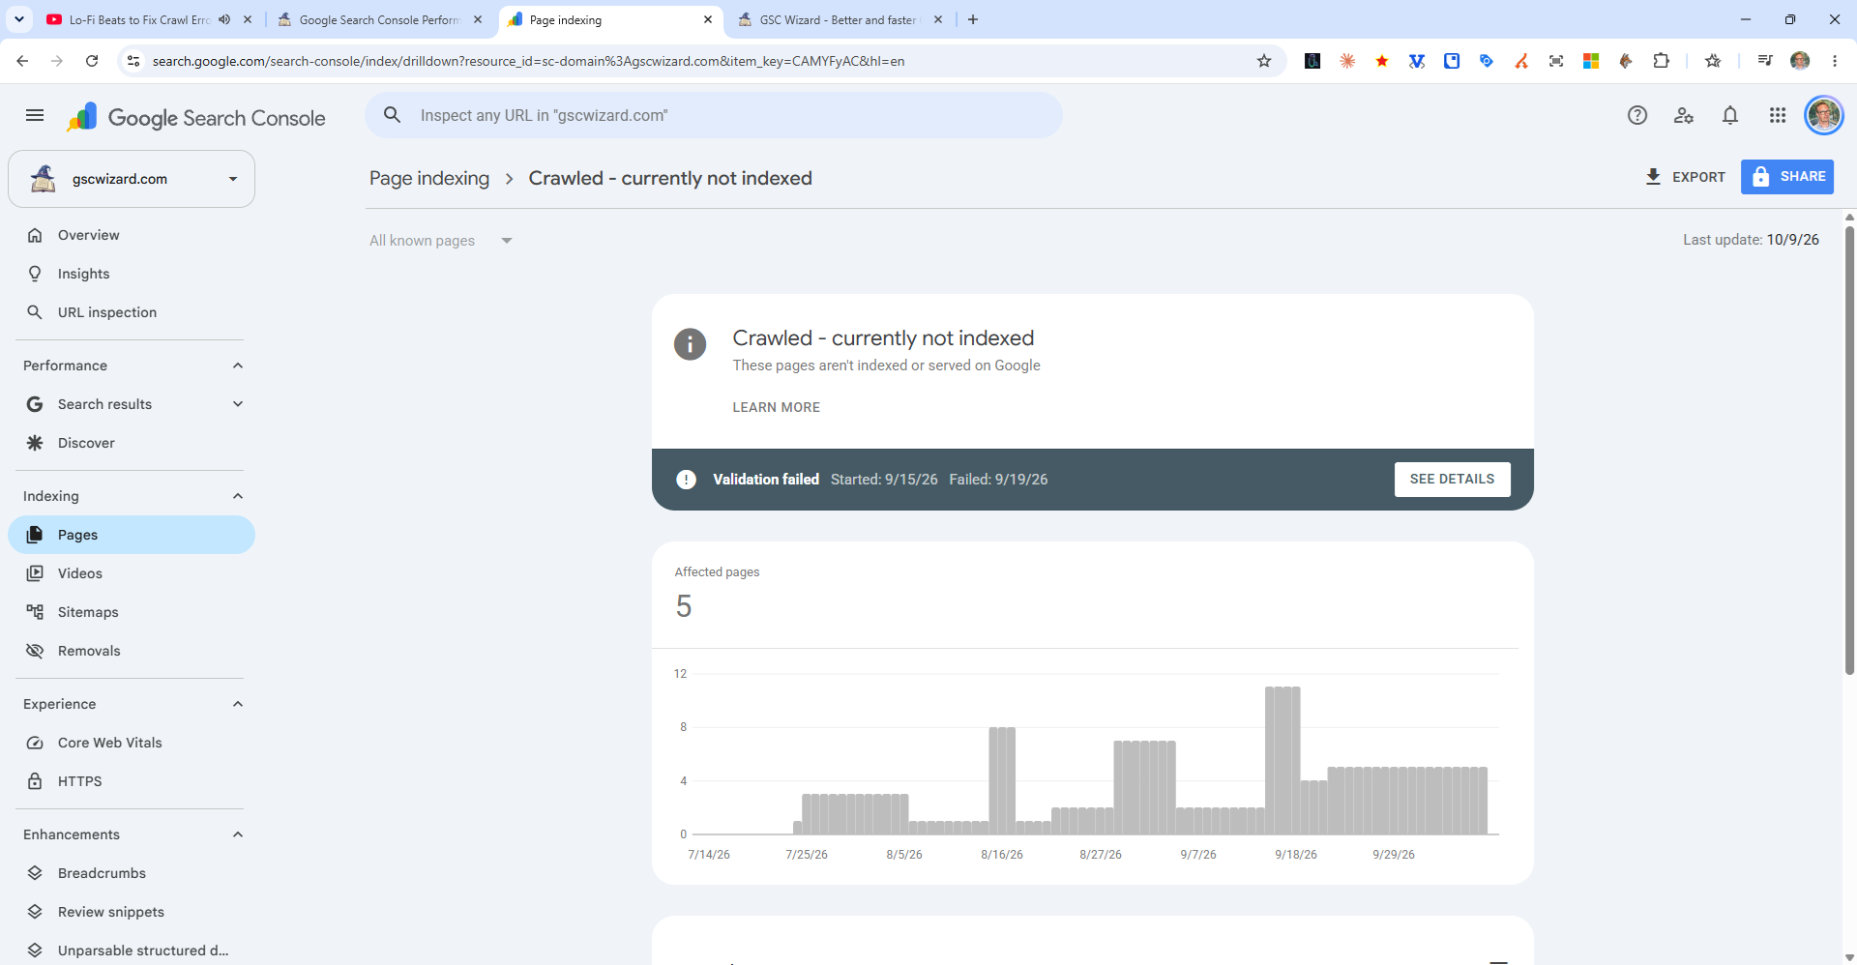This screenshot has height=965, width=1857.
Task: Go back to previous page
Action: coord(22,61)
